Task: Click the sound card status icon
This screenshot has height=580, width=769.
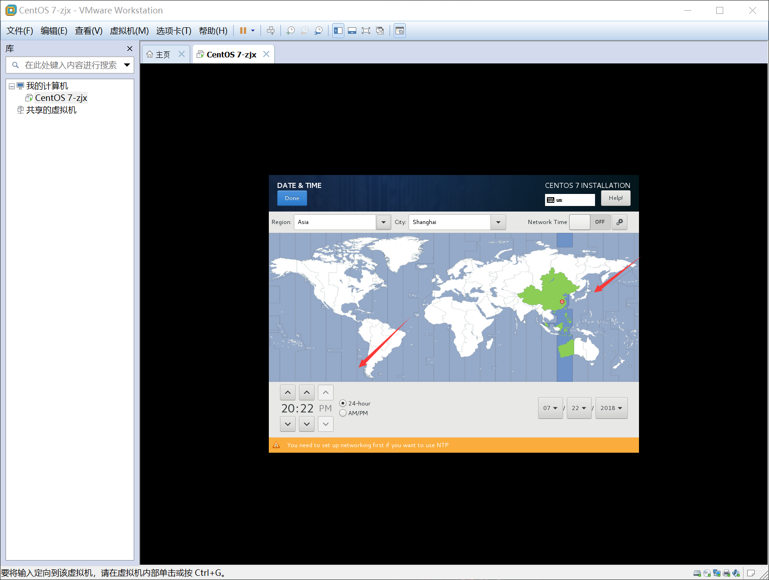Action: (736, 573)
